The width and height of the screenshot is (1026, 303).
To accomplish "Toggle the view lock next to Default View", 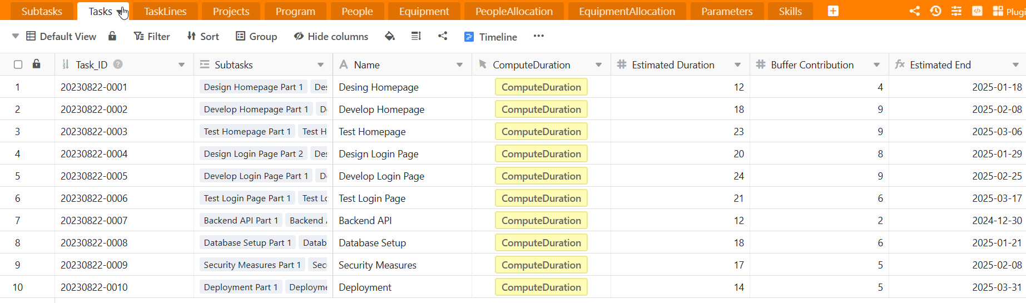I will (x=112, y=37).
